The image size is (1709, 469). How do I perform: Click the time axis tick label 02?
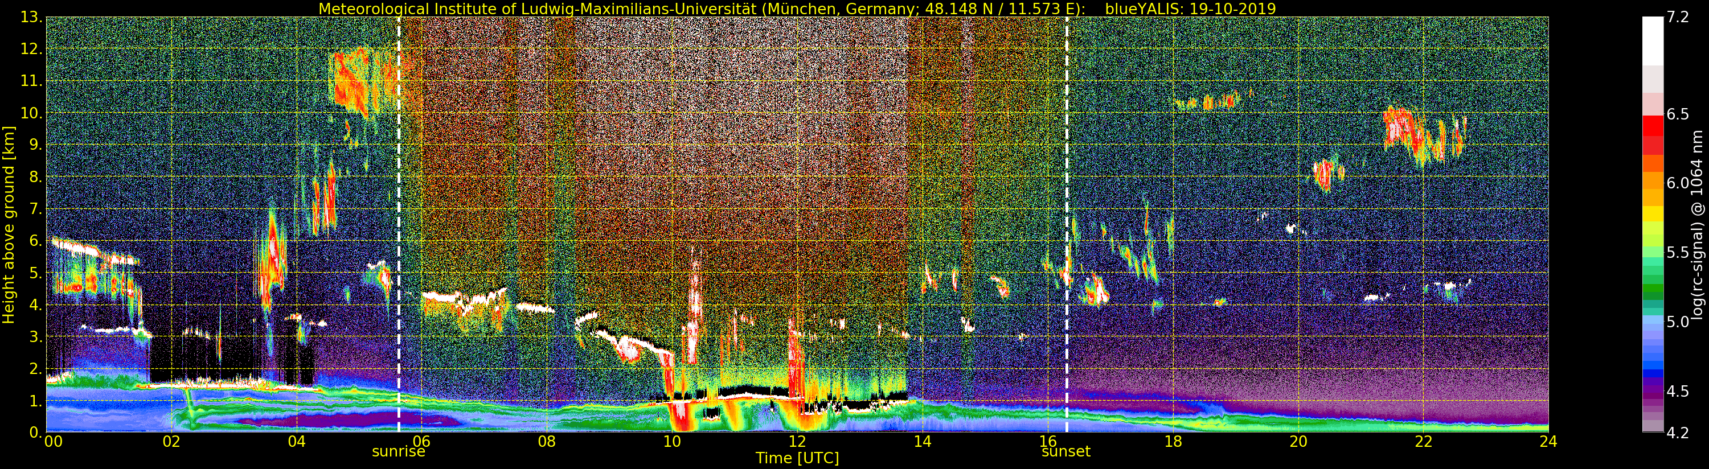point(172,441)
